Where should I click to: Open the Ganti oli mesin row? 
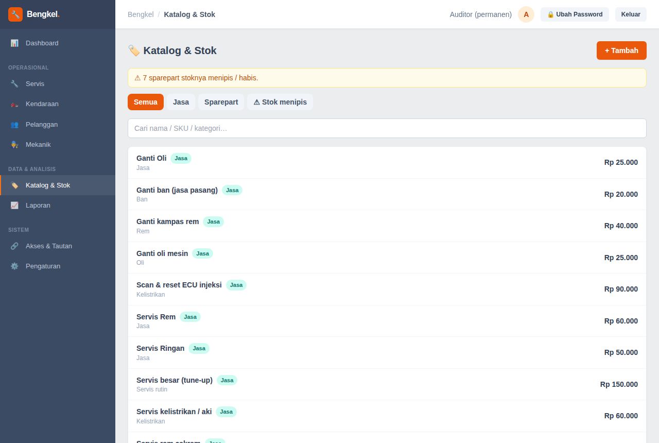(x=387, y=258)
